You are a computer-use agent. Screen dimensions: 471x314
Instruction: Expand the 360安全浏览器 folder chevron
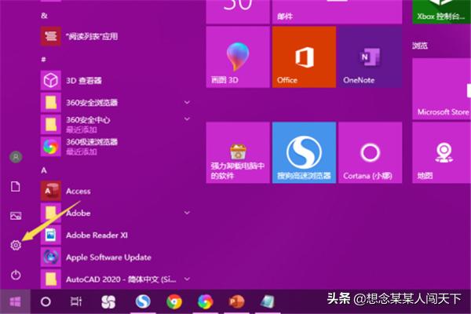[x=187, y=103]
